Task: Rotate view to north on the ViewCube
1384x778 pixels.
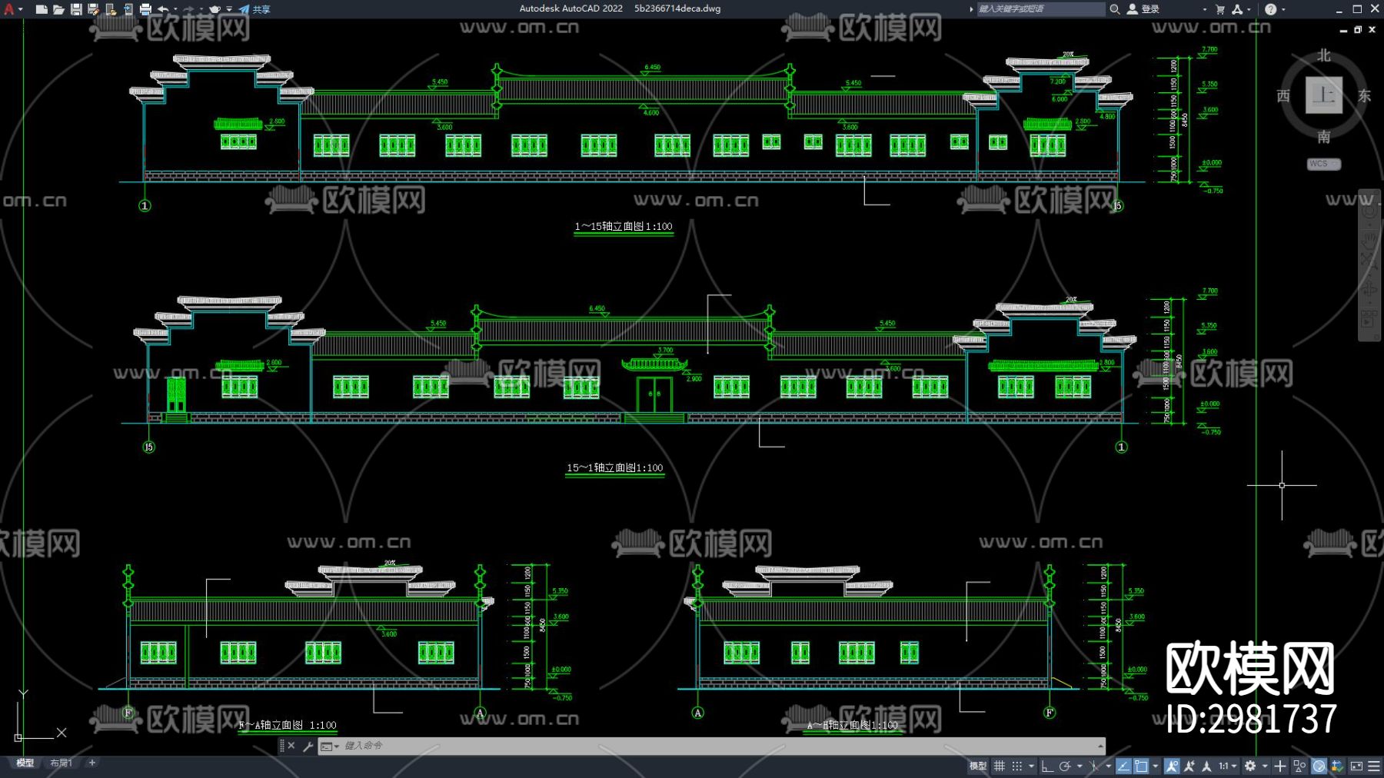Action: (1324, 55)
